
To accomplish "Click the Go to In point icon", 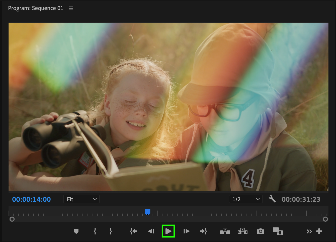I will (134, 231).
